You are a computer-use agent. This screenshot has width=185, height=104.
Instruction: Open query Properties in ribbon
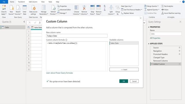point(62,6)
